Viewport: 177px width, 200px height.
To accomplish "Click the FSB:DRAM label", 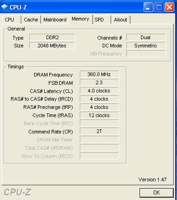I will pos(61,83).
